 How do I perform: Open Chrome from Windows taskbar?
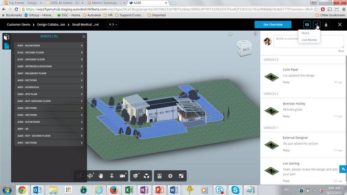pos(22,190)
